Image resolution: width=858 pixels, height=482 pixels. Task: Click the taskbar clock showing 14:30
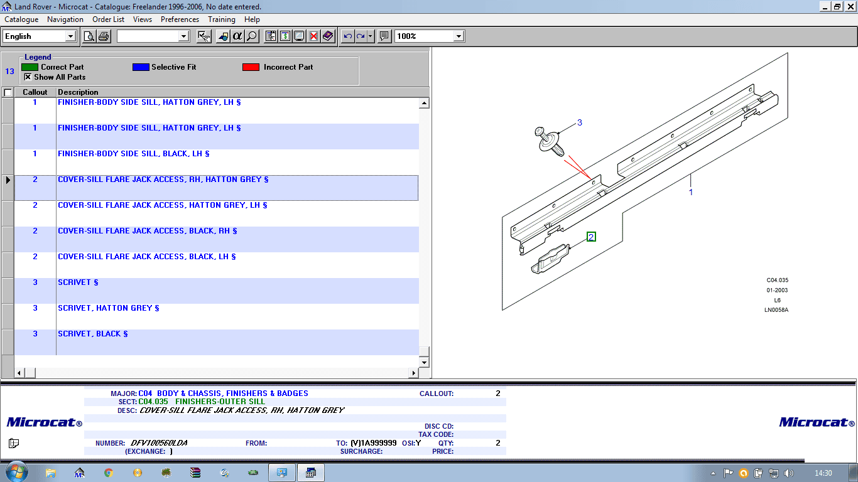tap(823, 473)
